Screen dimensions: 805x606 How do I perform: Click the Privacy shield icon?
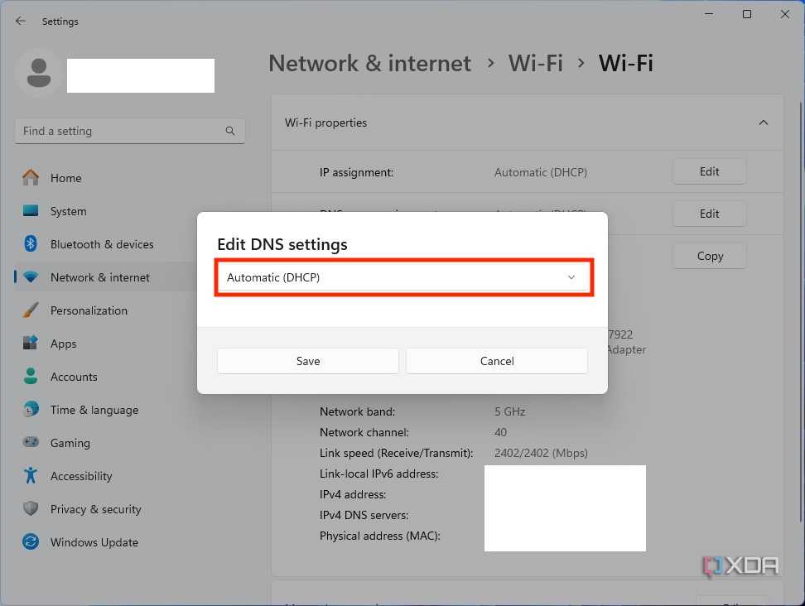coord(31,508)
